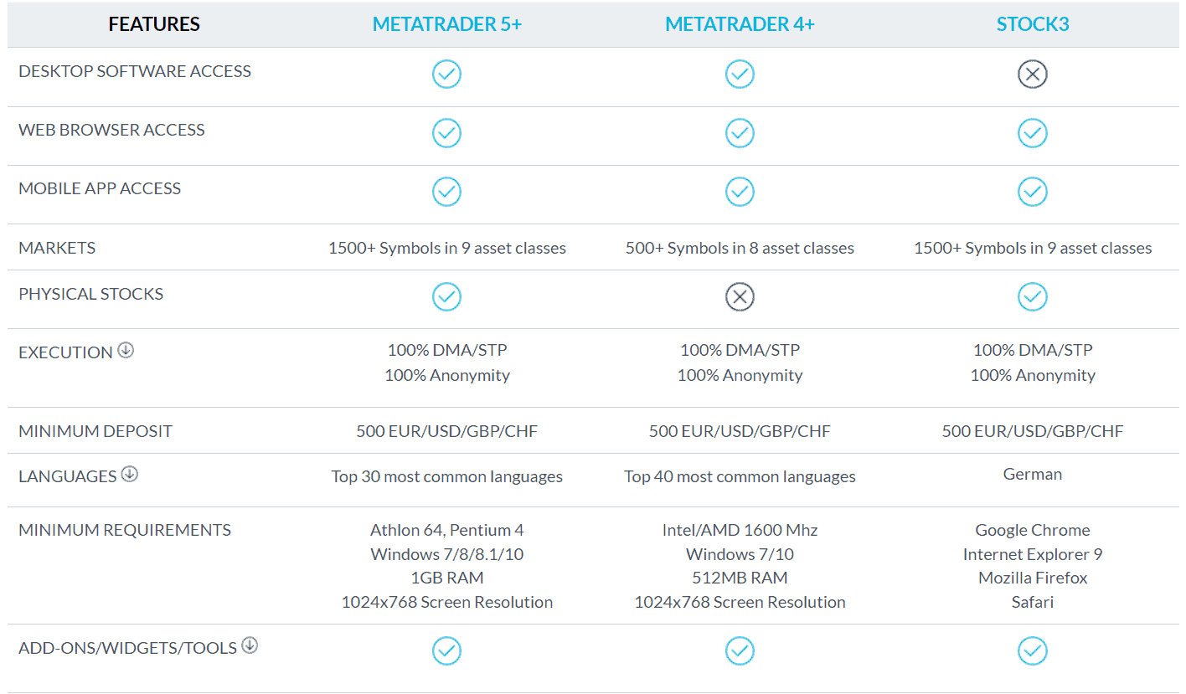This screenshot has width=1186, height=694.
Task: Expand the Execution row details arrow
Action: click(126, 350)
